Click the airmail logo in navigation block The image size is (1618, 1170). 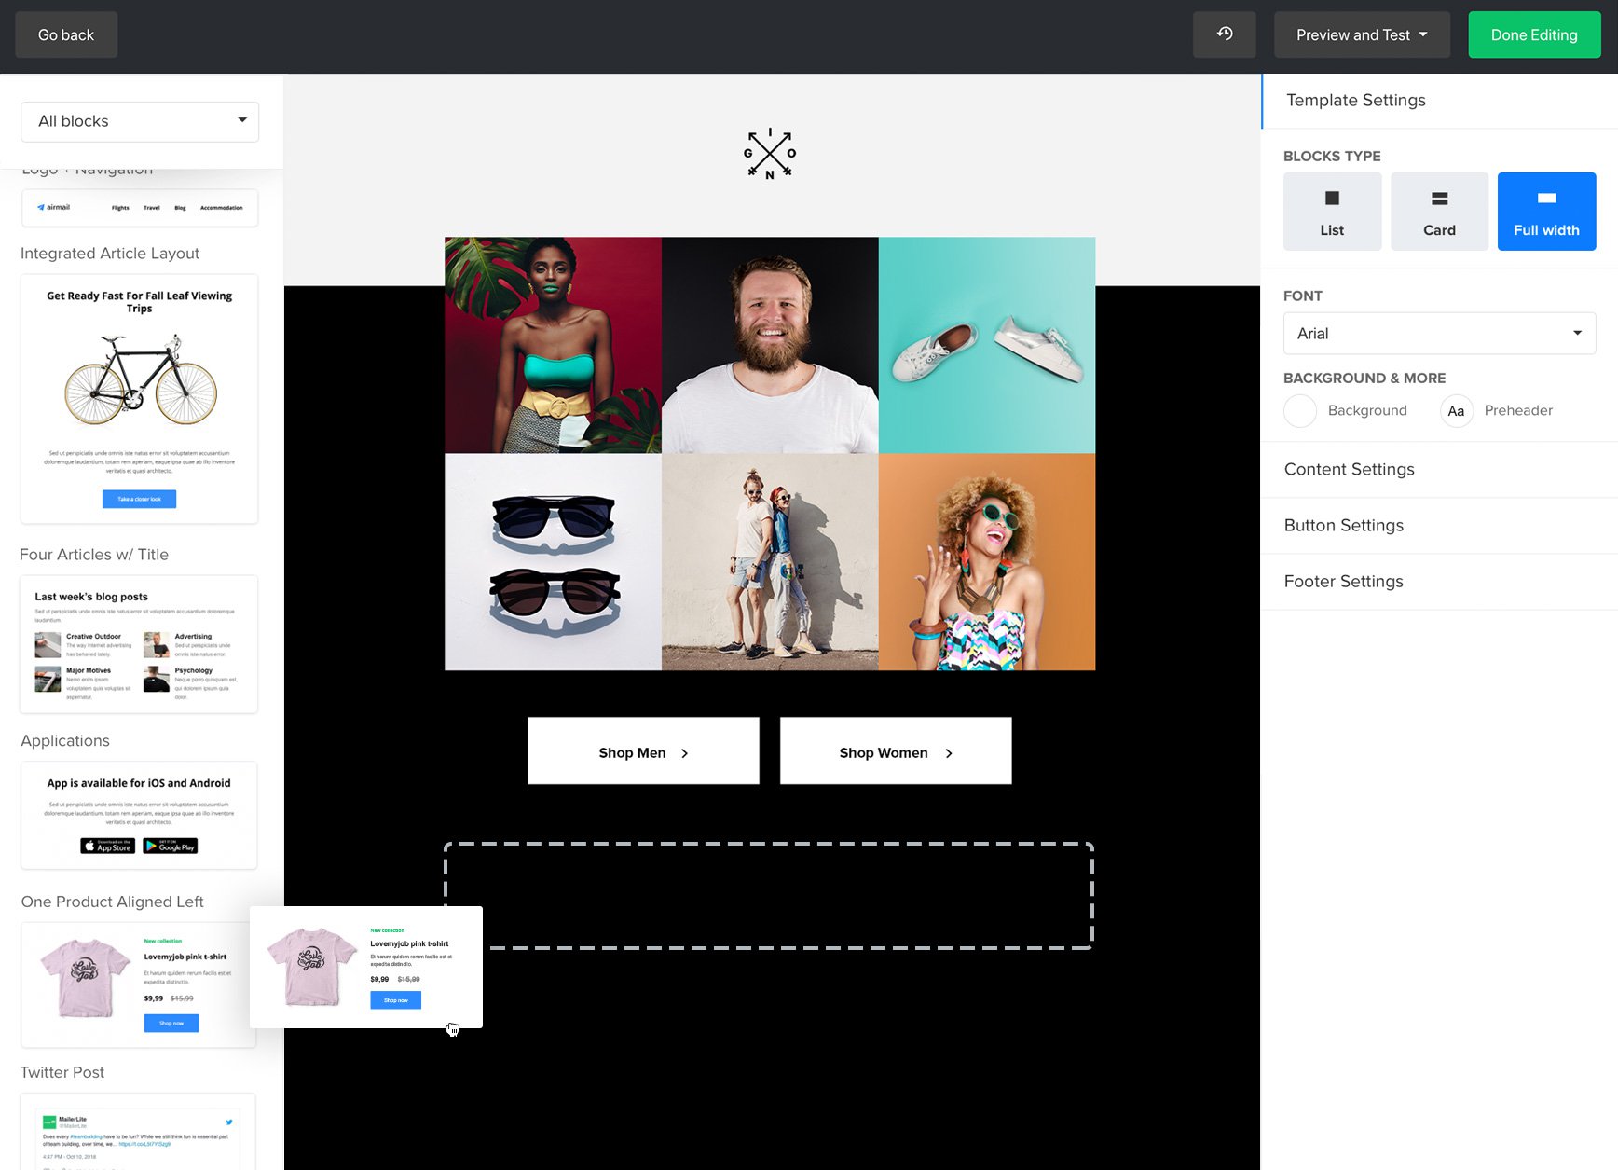(54, 208)
